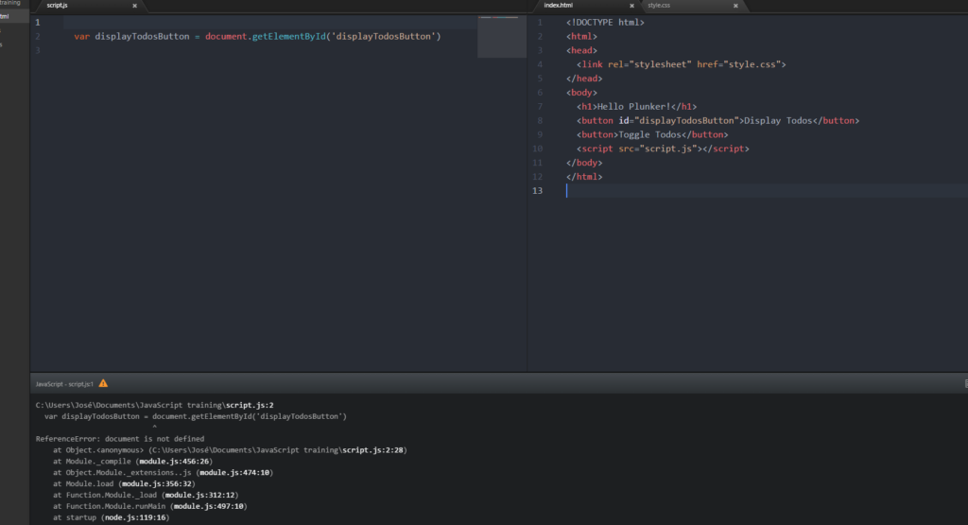Click the 'script.js:2' path in first output line
The image size is (968, 525).
[x=250, y=405]
